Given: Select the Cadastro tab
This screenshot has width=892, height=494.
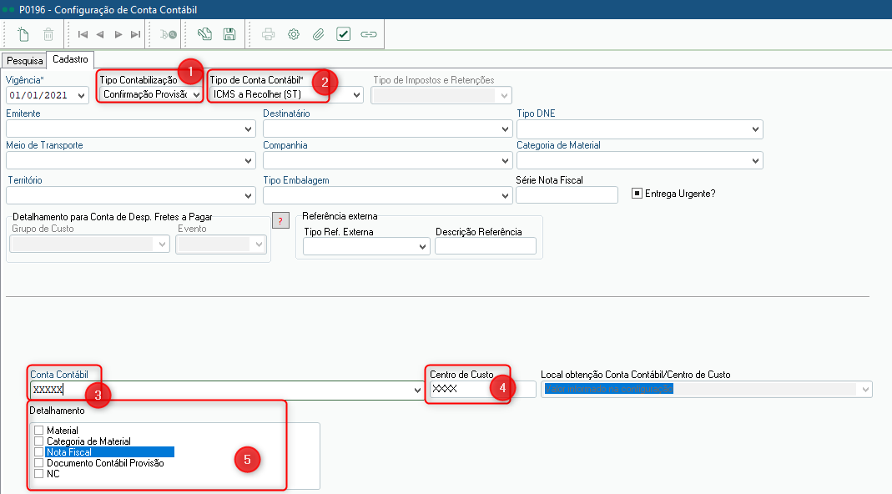Looking at the screenshot, I should click(71, 59).
